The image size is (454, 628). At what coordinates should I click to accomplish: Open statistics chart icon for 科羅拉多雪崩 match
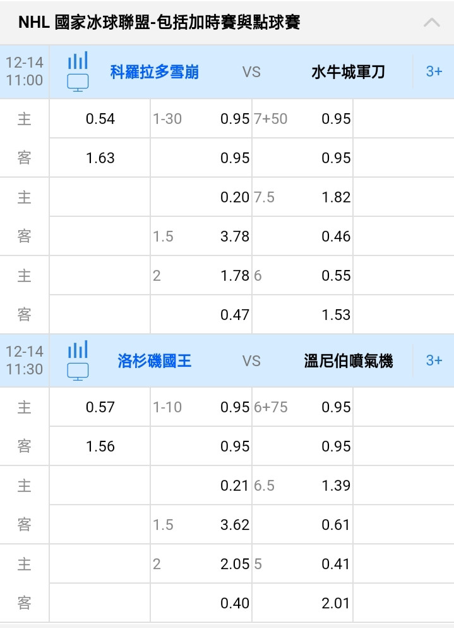78,61
